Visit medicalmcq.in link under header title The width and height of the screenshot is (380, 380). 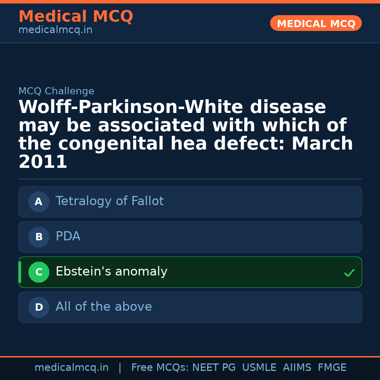click(55, 30)
